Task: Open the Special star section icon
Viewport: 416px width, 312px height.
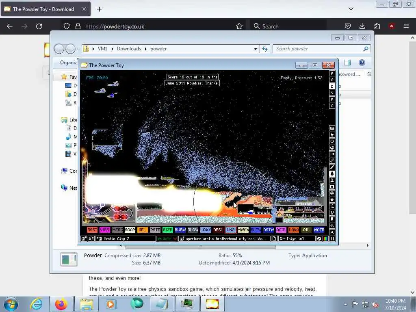Action: click(x=332, y=199)
